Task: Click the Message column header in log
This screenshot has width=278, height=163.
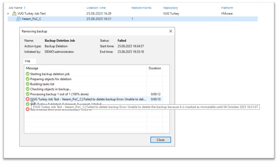Action: (x=32, y=68)
